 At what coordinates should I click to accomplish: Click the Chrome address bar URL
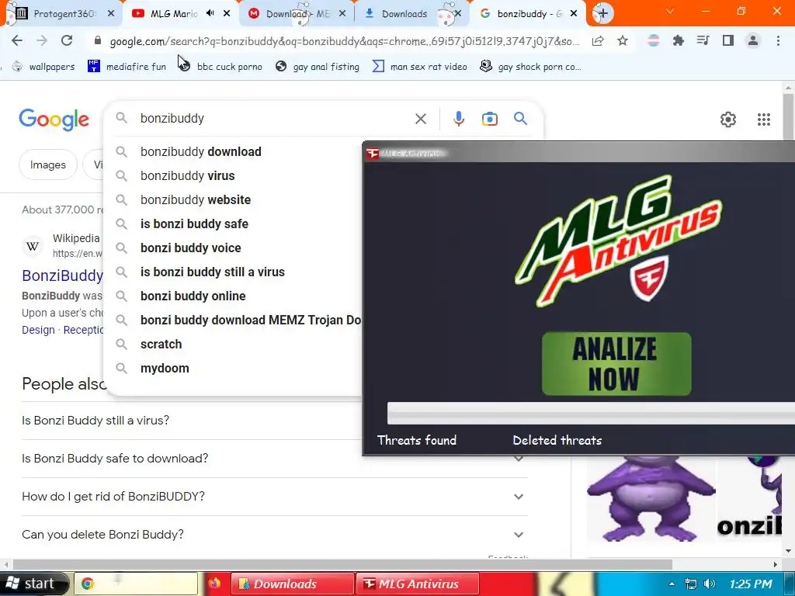[344, 41]
